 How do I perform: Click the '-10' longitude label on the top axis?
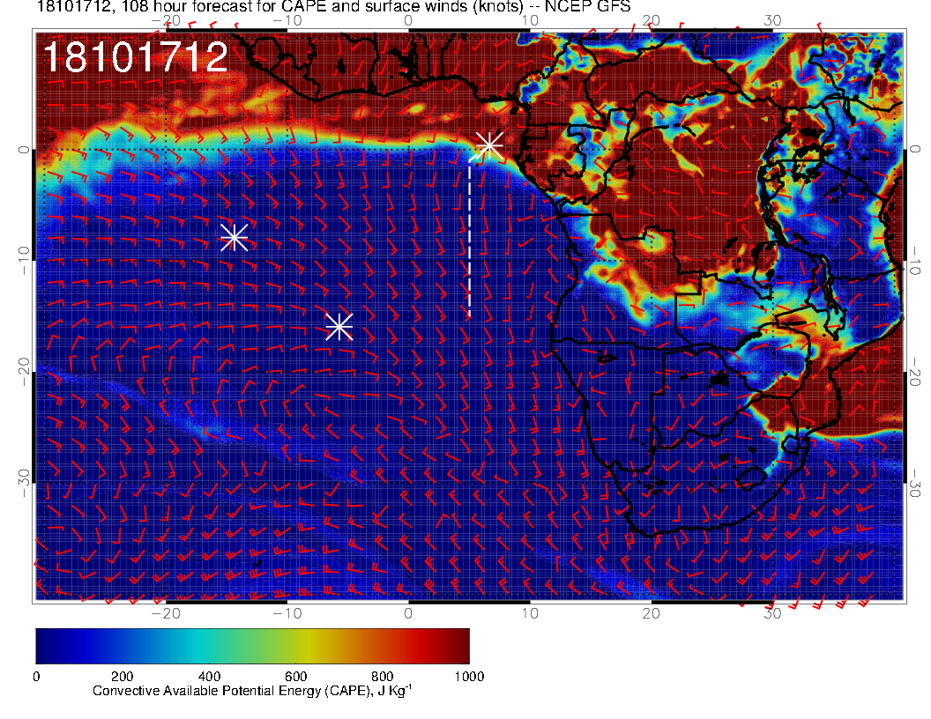click(287, 20)
